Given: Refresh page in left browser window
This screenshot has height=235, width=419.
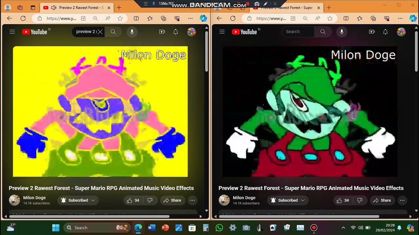Looking at the screenshot, I should point(23,19).
